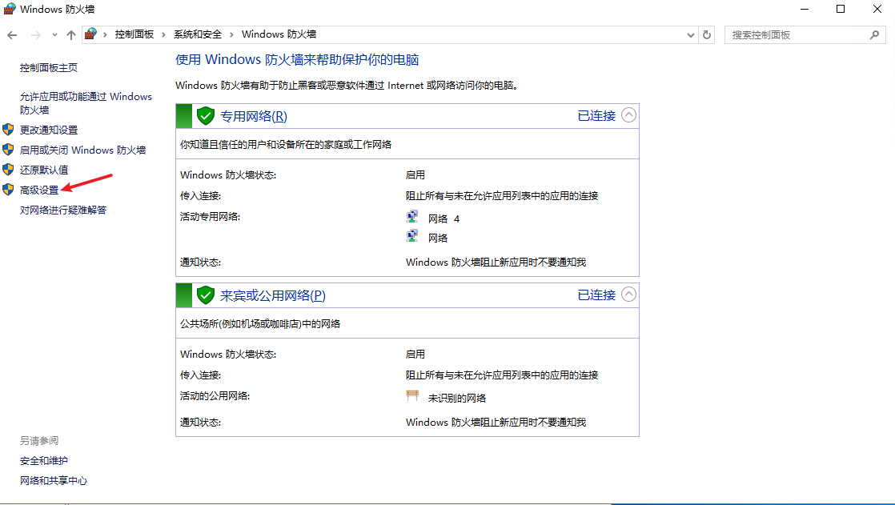Maximize the Windows 防火墙 window
This screenshot has width=895, height=505.
tap(841, 9)
